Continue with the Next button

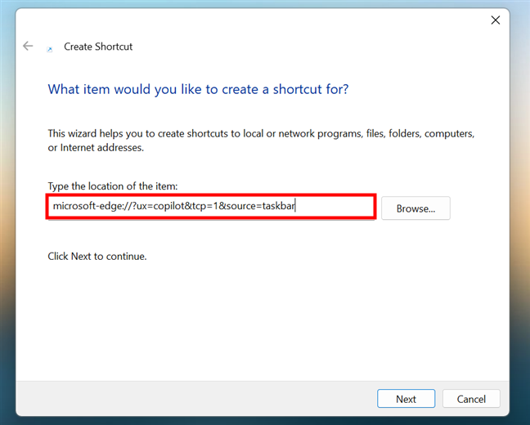click(x=406, y=399)
